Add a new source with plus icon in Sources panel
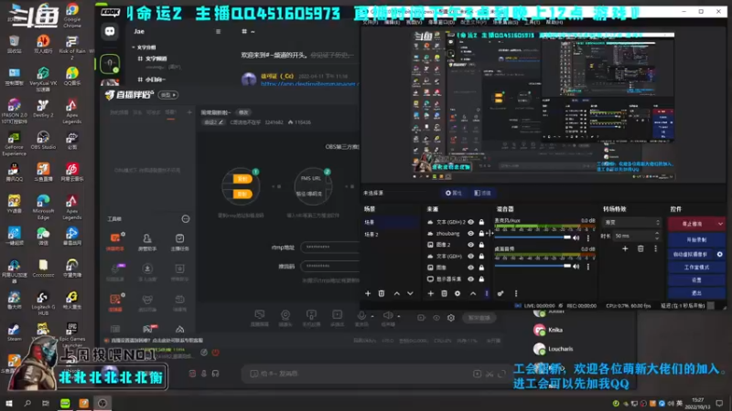This screenshot has width=732, height=411. [x=430, y=293]
